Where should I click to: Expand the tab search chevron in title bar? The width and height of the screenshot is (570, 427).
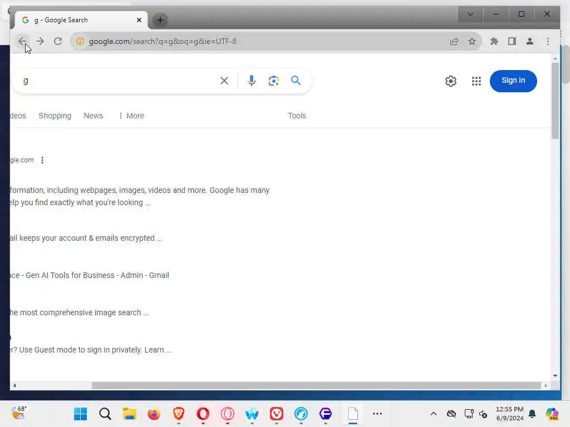coord(470,14)
